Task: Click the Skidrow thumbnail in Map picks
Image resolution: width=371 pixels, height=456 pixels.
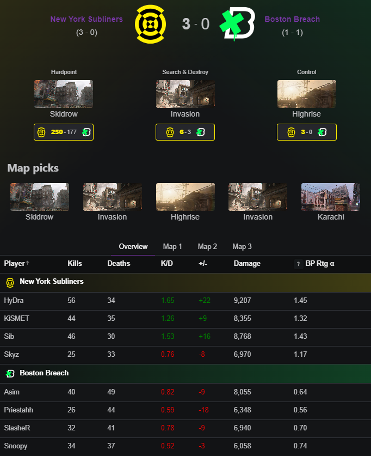Action: (x=40, y=197)
